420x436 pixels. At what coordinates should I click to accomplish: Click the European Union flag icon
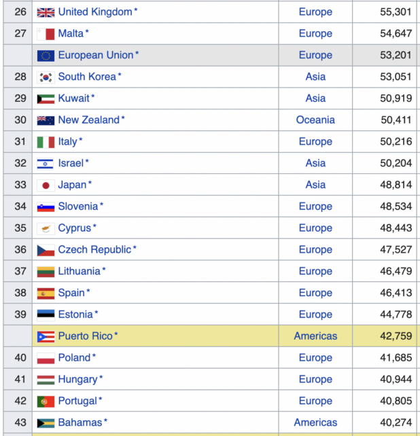click(46, 56)
